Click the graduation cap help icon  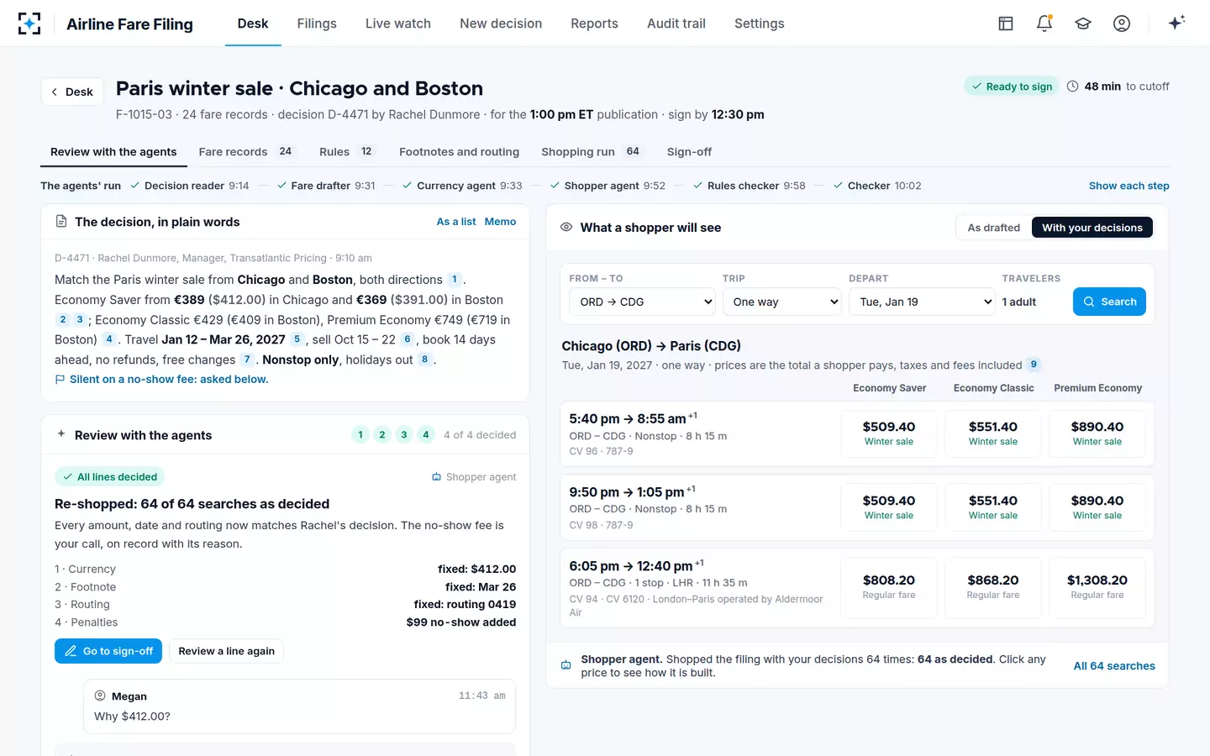1083,24
